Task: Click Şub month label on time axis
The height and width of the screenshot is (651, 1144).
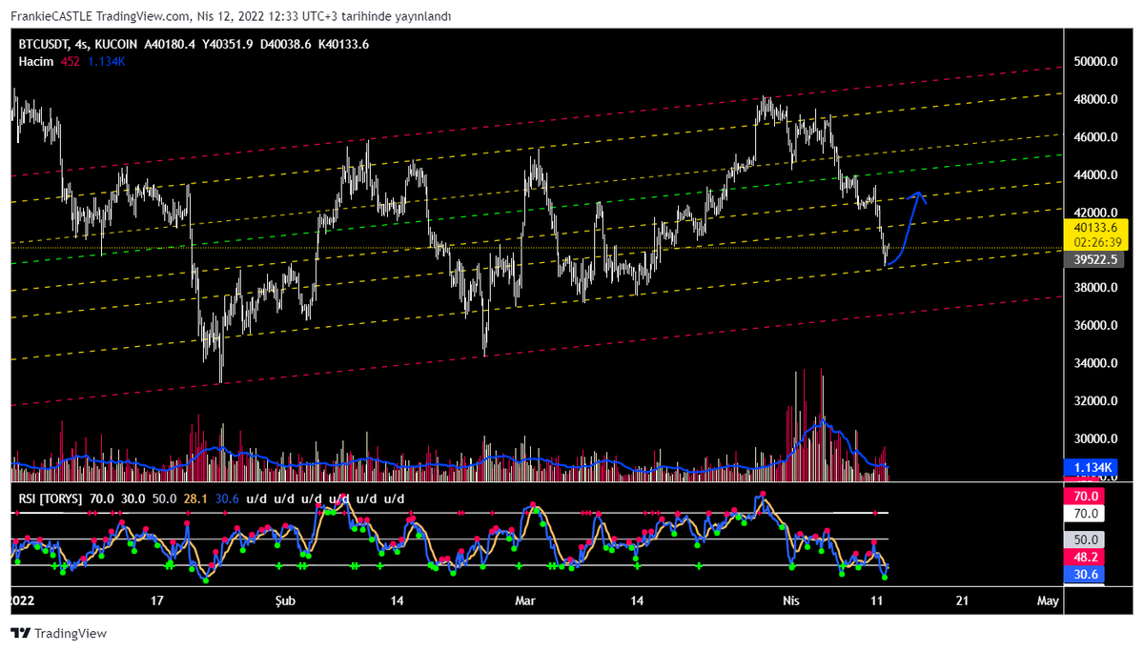Action: (x=286, y=601)
